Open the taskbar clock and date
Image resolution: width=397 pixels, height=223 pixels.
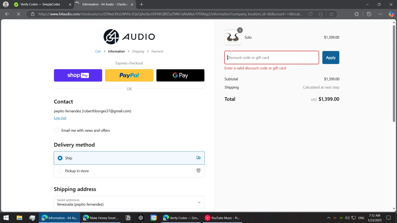click(375, 218)
